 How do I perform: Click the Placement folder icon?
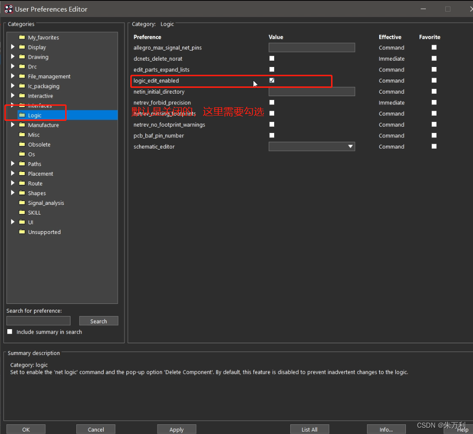(22, 173)
